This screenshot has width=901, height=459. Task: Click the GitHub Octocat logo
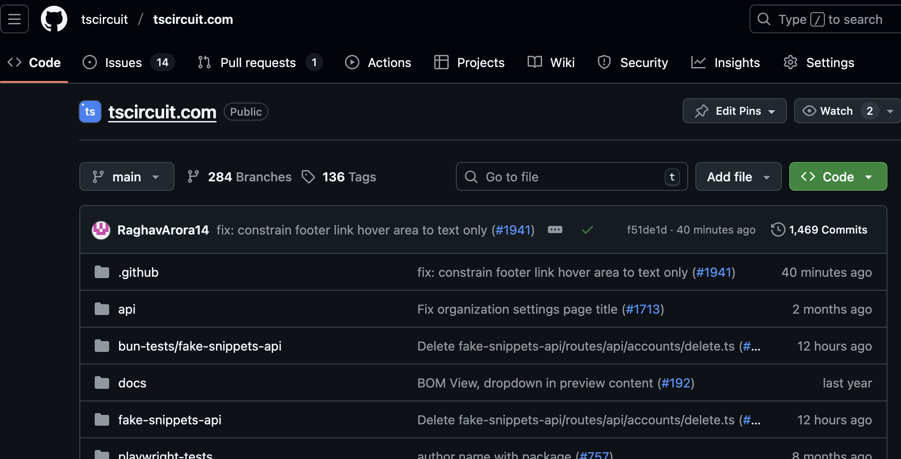[x=54, y=19]
